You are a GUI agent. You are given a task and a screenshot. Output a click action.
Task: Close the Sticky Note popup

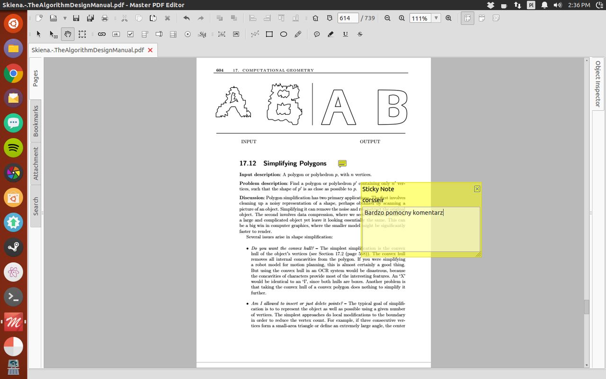point(477,189)
